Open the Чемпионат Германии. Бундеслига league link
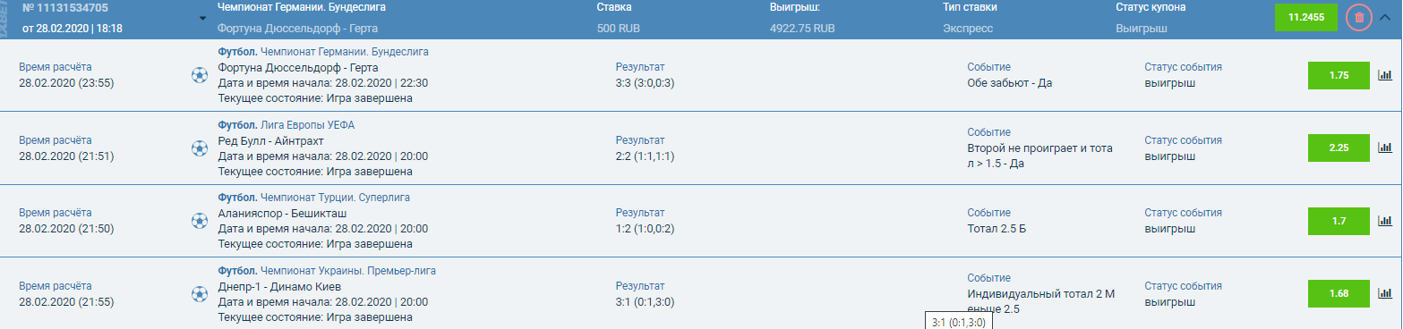1403x329 pixels. pos(345,52)
